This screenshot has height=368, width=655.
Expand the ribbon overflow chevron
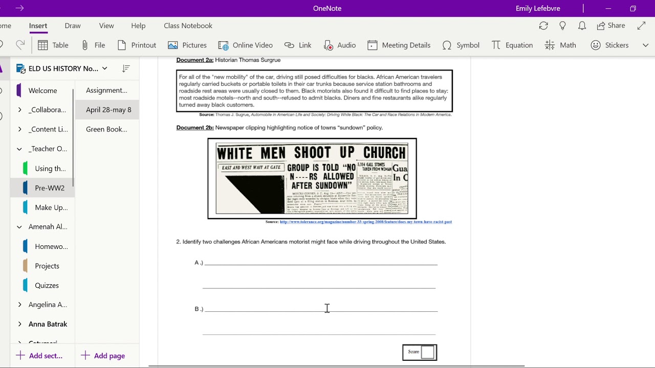point(645,45)
